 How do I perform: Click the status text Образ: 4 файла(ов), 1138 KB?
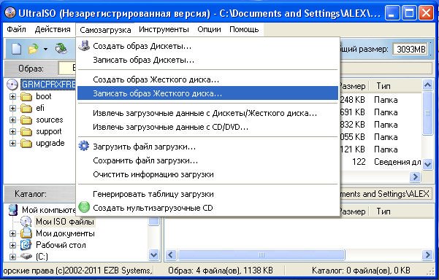coord(221,271)
